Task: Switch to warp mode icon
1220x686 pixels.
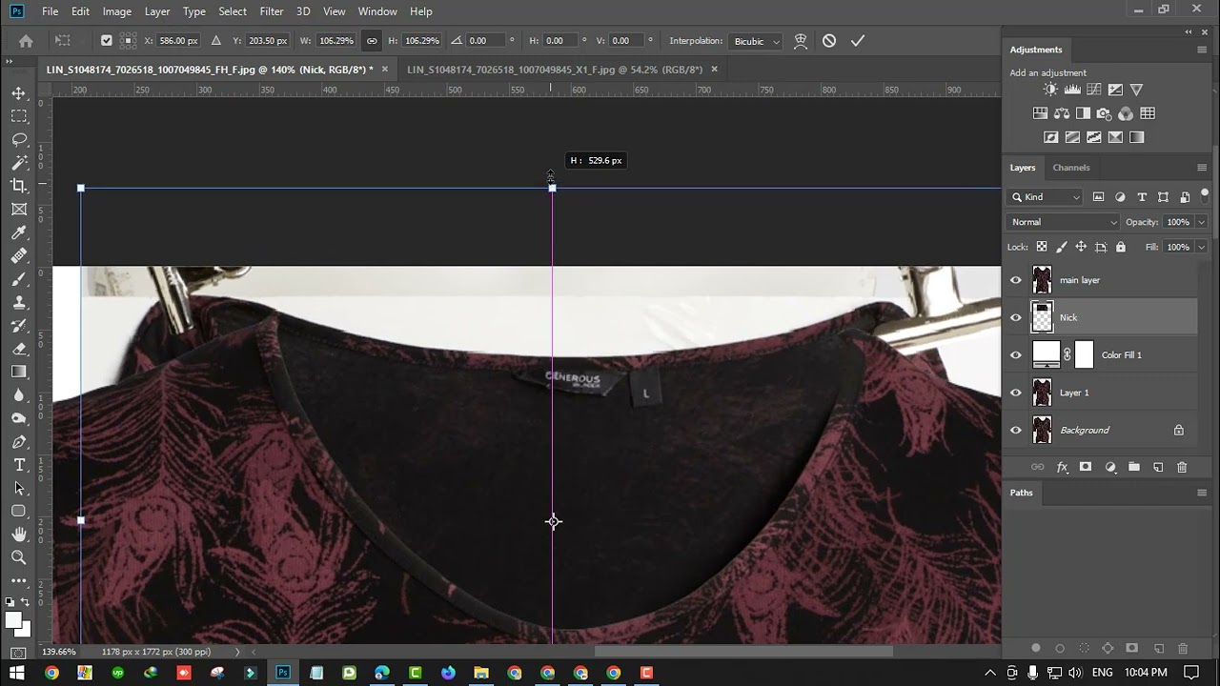Action: tap(801, 41)
